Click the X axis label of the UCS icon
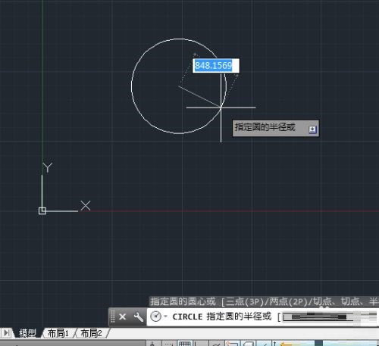 click(x=86, y=206)
